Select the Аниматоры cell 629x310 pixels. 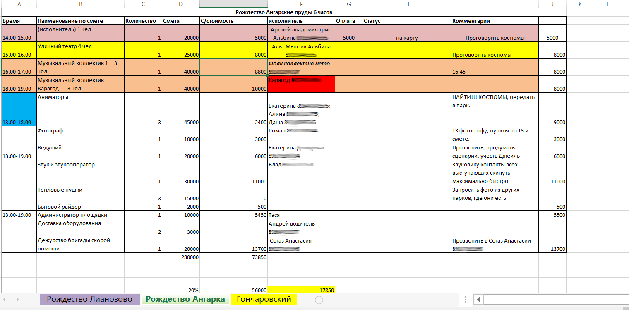pos(80,109)
